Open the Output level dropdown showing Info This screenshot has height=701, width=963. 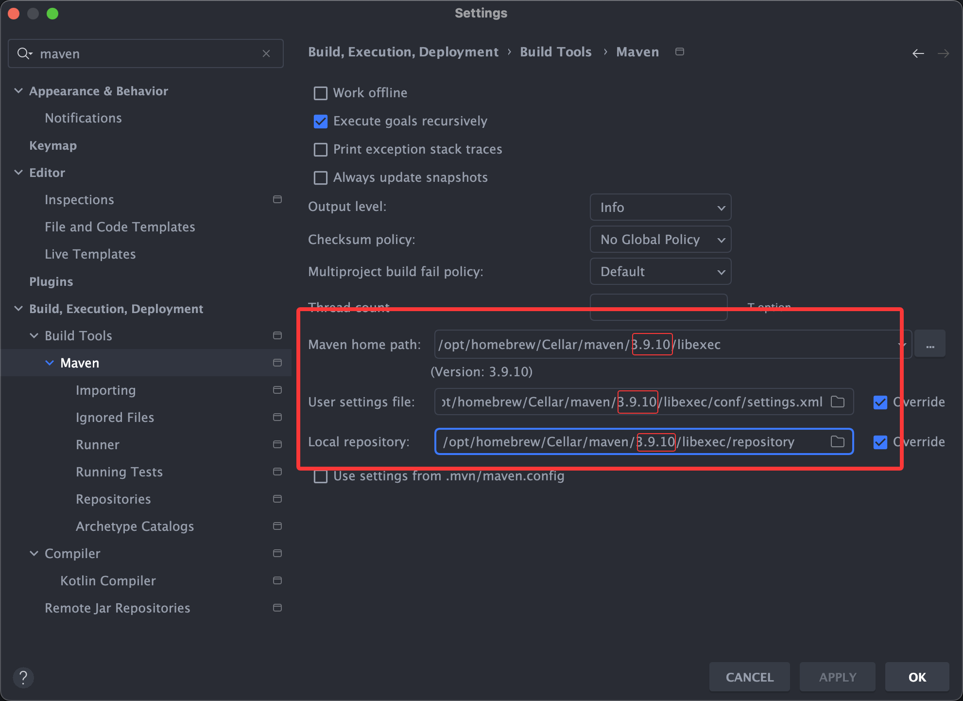click(660, 207)
